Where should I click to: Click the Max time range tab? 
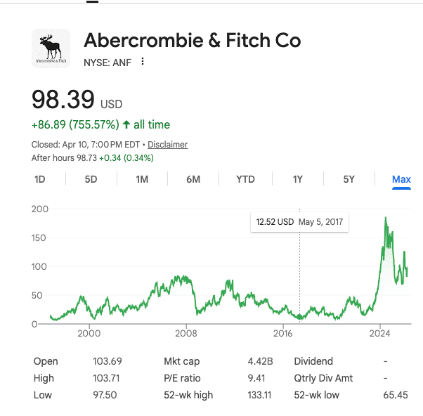(401, 179)
